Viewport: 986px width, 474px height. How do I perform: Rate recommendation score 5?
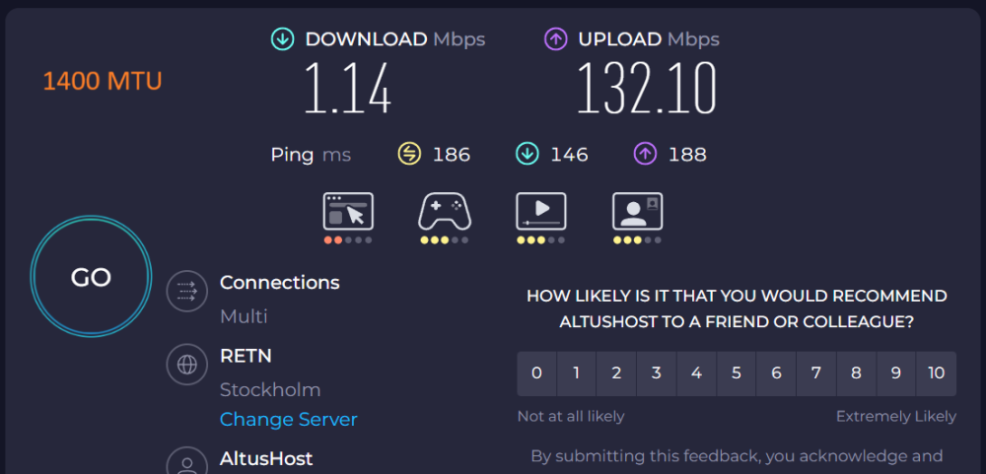[x=737, y=373]
